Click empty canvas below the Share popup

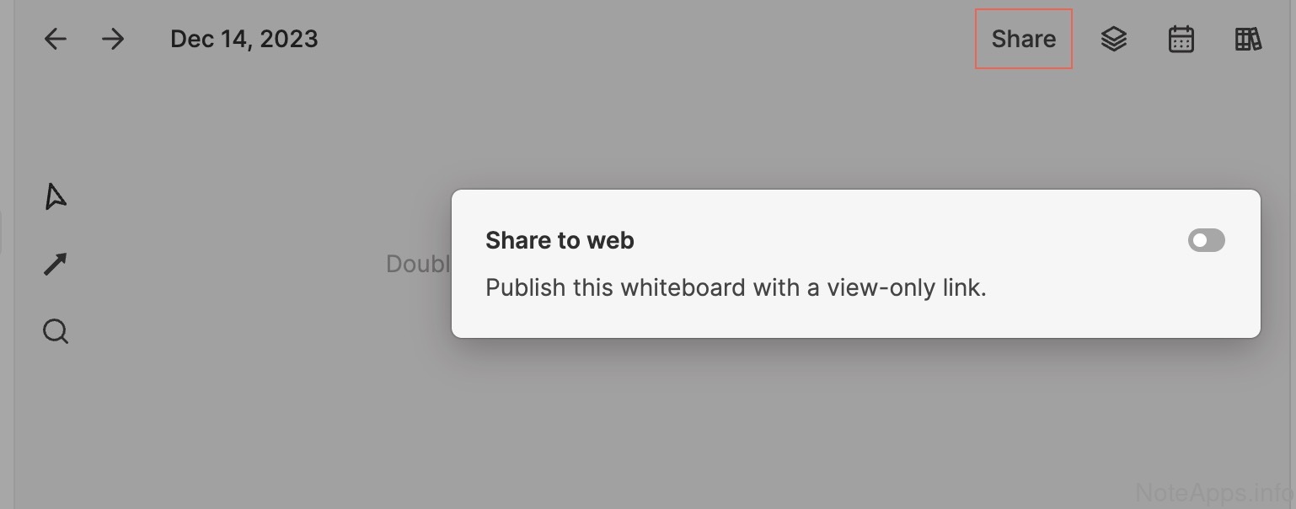coord(758,421)
